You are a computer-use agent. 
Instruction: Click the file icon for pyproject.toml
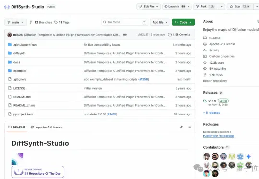coord(10,114)
